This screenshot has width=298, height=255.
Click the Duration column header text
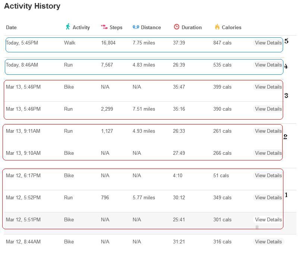point(191,27)
